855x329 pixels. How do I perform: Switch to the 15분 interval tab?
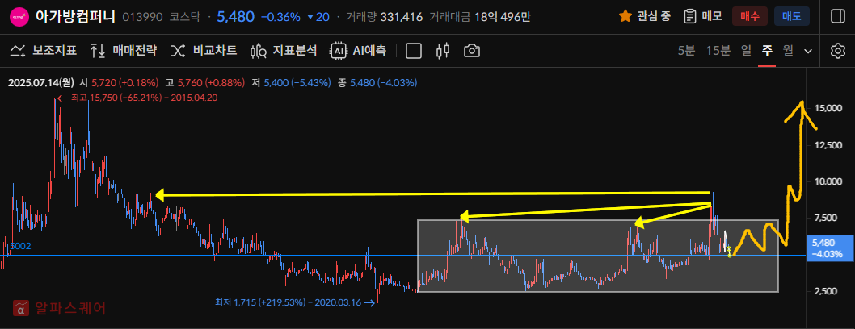pyautogui.click(x=718, y=51)
